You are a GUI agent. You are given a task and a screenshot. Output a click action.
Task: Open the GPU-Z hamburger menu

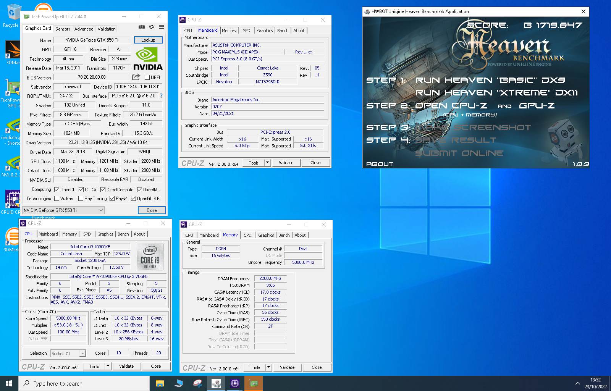coord(161,27)
